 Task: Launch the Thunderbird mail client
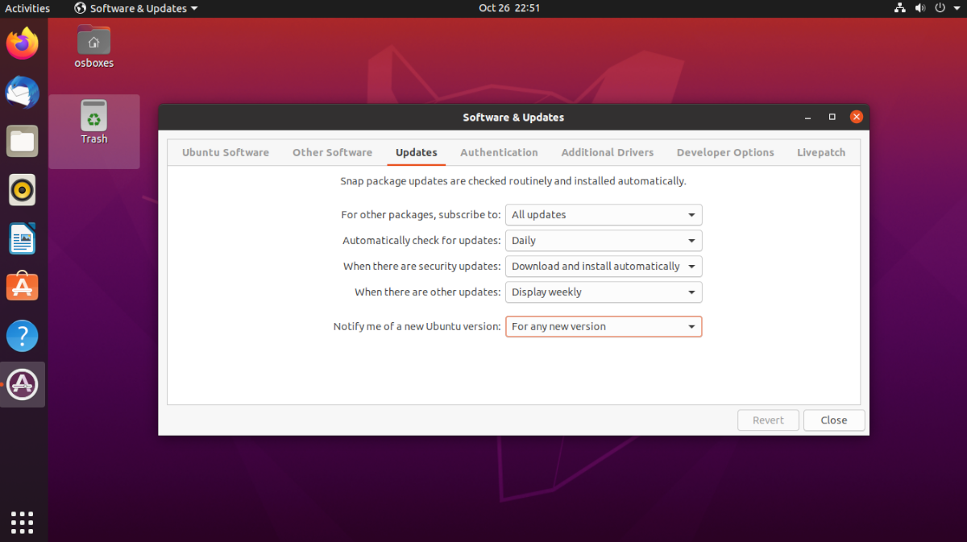(x=22, y=93)
